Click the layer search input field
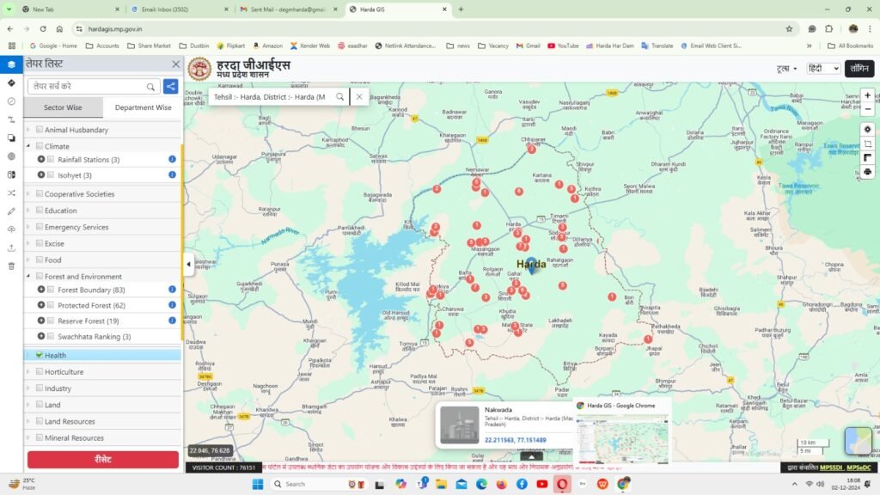The image size is (880, 495). [86, 86]
